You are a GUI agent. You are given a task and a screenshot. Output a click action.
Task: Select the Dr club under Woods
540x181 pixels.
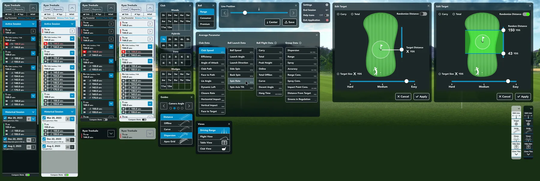click(x=163, y=15)
